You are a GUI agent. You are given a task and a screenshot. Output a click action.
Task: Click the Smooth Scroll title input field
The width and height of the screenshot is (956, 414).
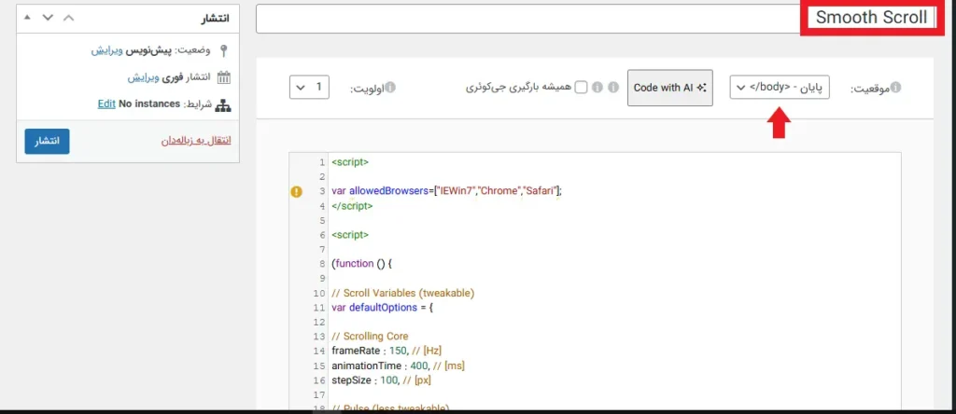597,19
